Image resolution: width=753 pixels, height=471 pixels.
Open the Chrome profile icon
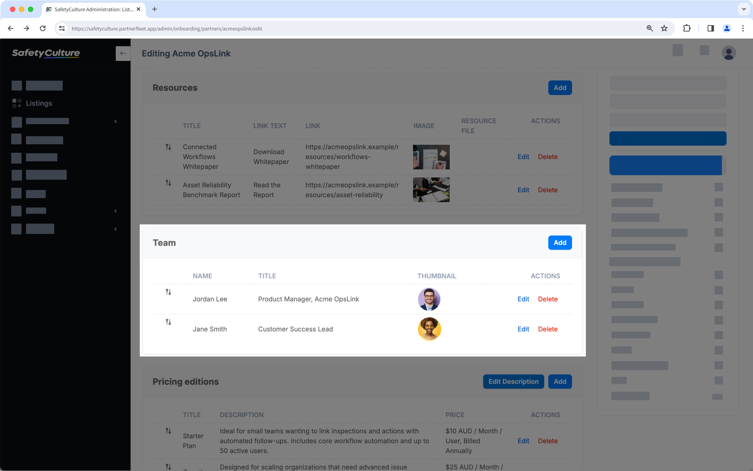point(727,28)
